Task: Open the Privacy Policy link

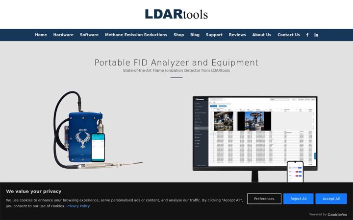Action: (x=78, y=206)
